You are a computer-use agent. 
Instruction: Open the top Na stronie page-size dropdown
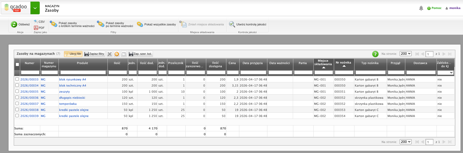coord(405,54)
